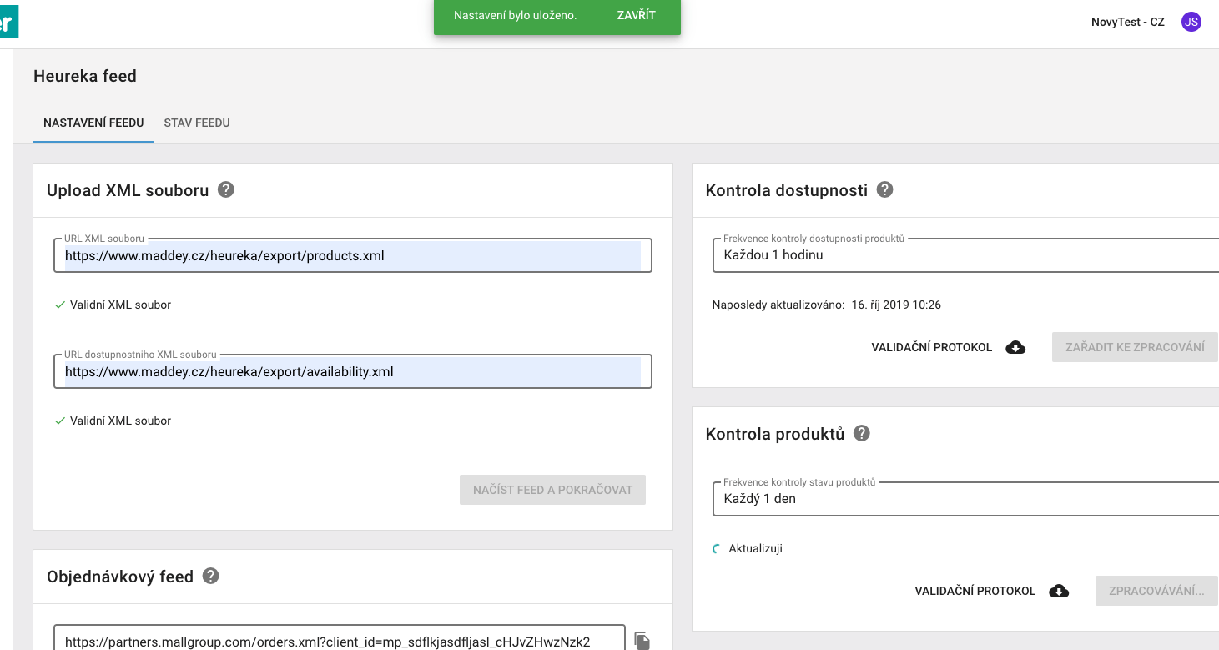Switch to the Stav feedu tab
Image resolution: width=1219 pixels, height=650 pixels.
pyautogui.click(x=197, y=123)
